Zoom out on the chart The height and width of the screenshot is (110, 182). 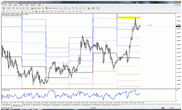pyautogui.click(x=77, y=8)
